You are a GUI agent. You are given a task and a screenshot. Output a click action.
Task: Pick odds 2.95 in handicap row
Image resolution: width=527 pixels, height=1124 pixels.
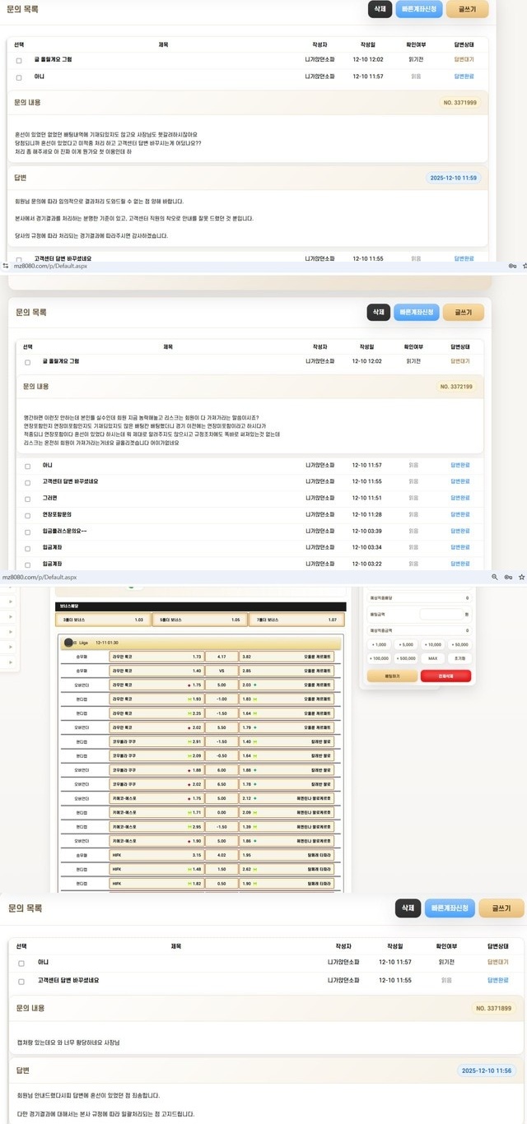coord(157,826)
